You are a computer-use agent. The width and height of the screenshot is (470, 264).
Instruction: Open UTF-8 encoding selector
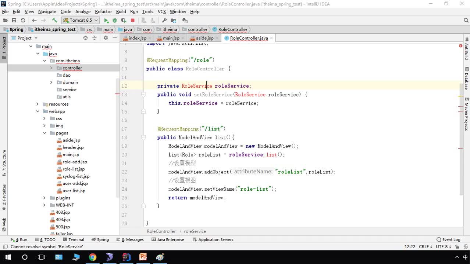point(443,247)
